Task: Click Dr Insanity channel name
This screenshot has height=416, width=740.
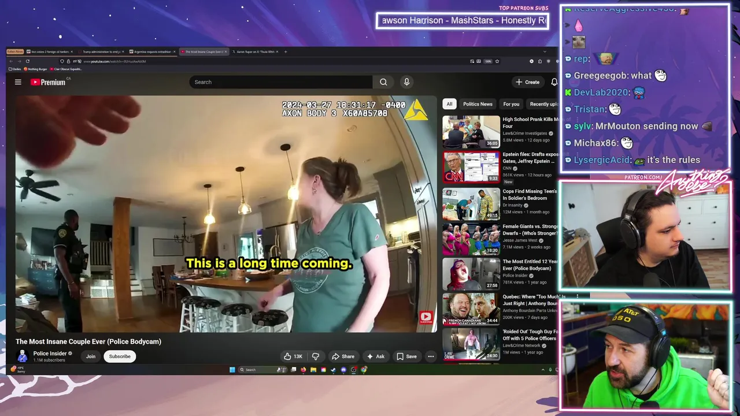Action: [x=512, y=205]
